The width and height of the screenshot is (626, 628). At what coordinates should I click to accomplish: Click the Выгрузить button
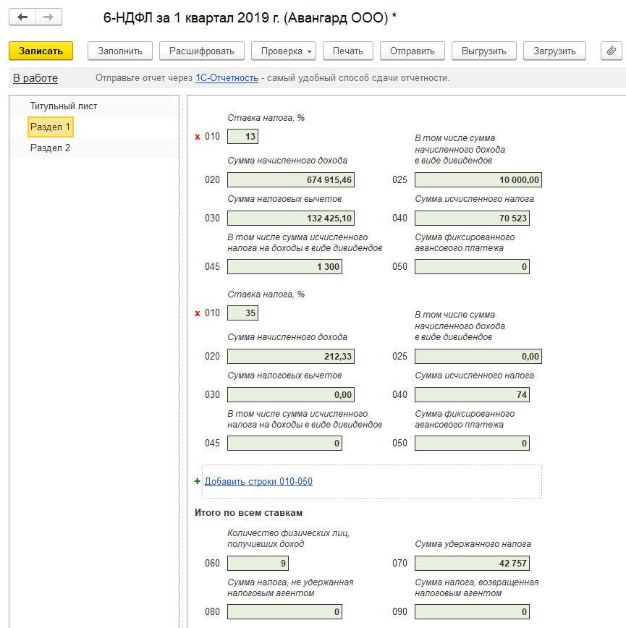tap(484, 51)
